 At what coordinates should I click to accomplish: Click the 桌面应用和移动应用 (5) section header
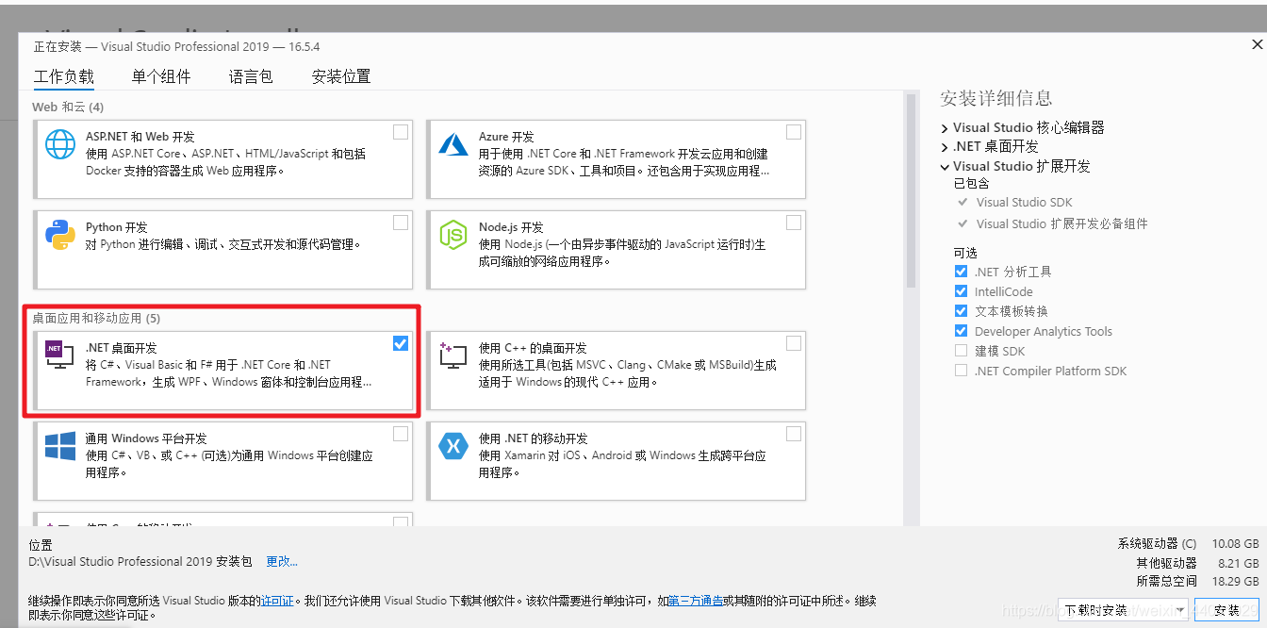point(96,319)
